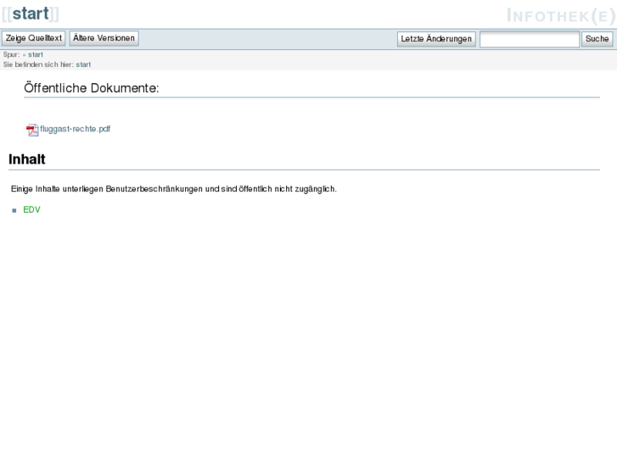Viewport: 617px width, 462px height.
Task: Click the Inhalt heading
Action: pyautogui.click(x=27, y=159)
